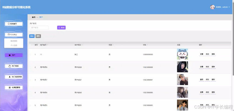Click 用户 in the breadcrumb
234x111 pixels.
[41, 17]
